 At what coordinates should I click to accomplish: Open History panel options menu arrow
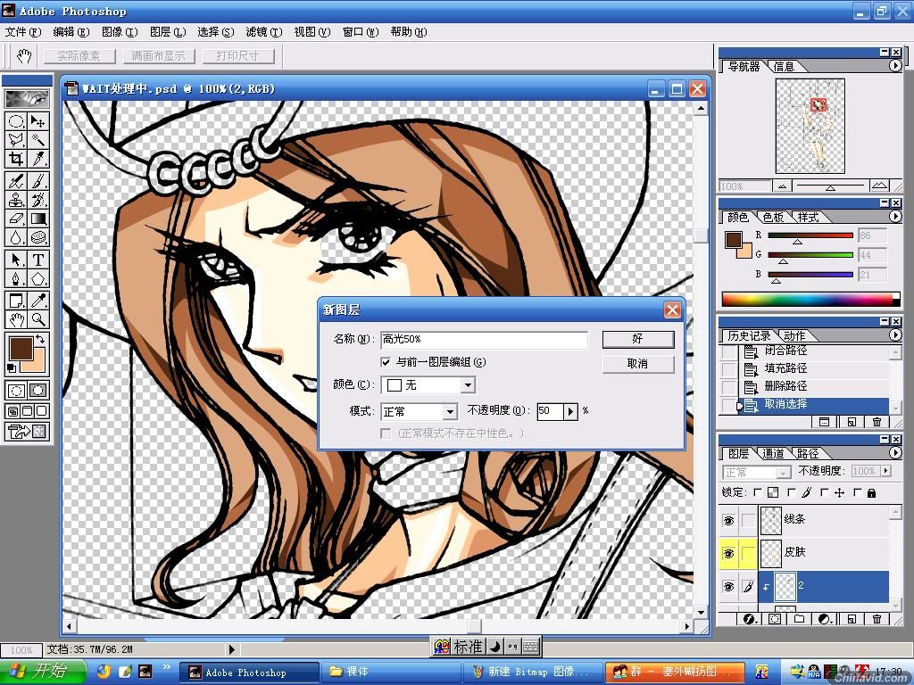tap(895, 335)
